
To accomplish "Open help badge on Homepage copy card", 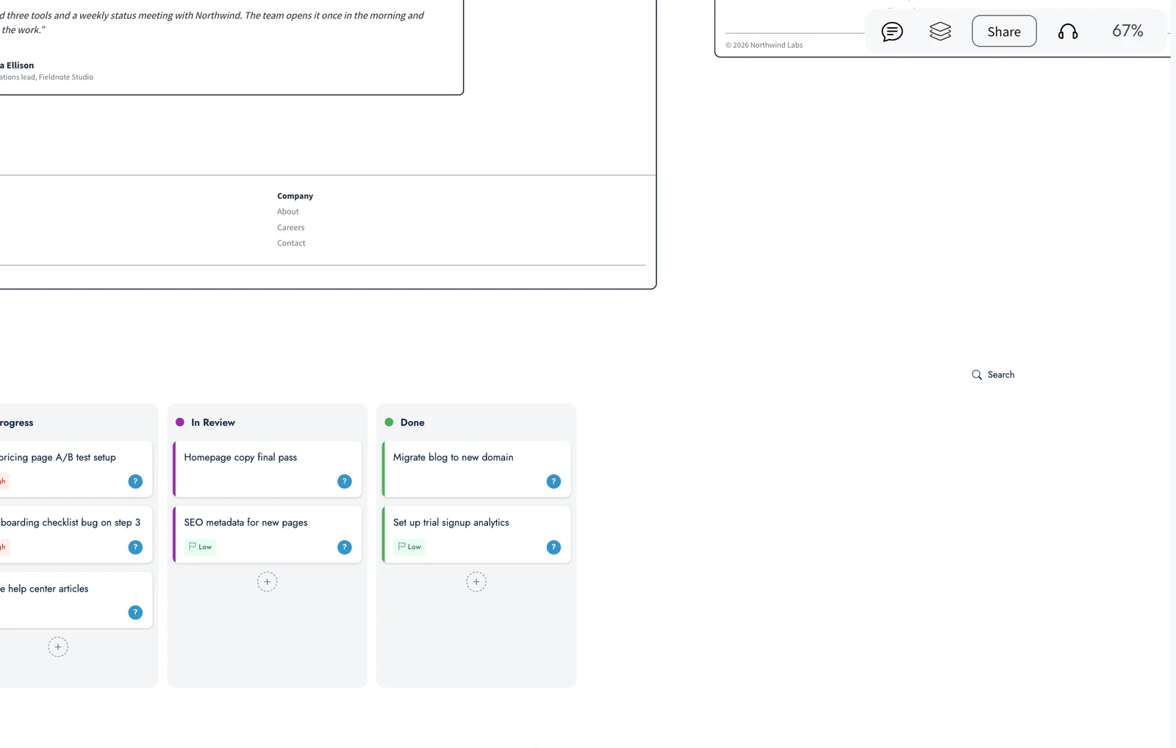I will (345, 481).
